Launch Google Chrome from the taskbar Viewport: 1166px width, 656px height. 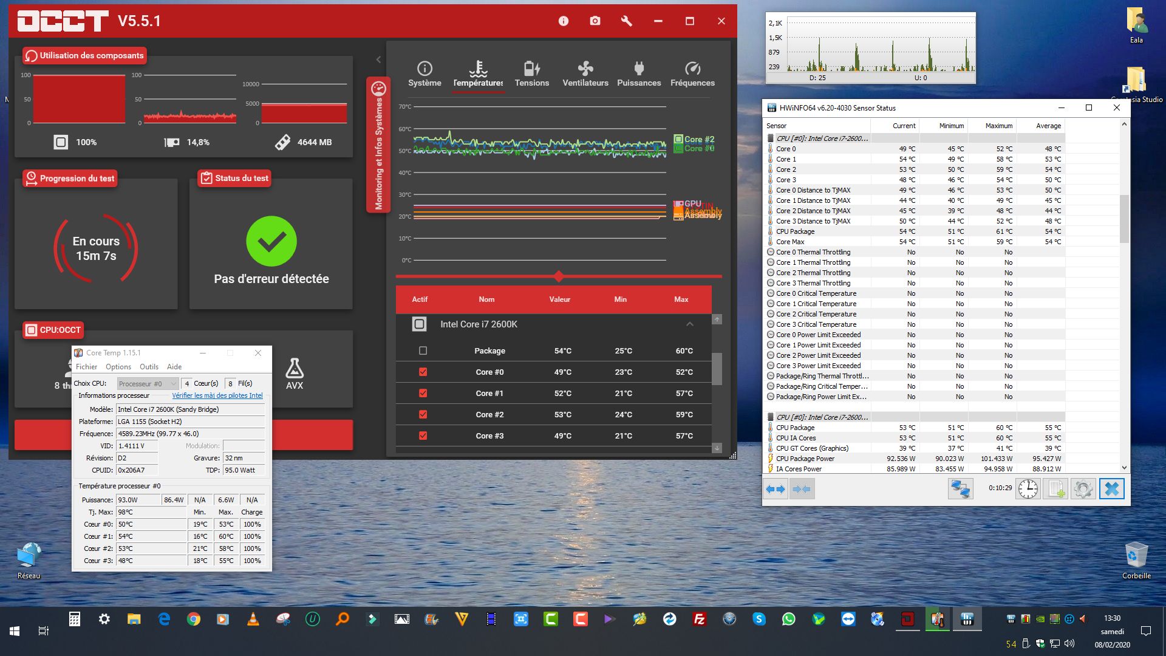(x=194, y=619)
